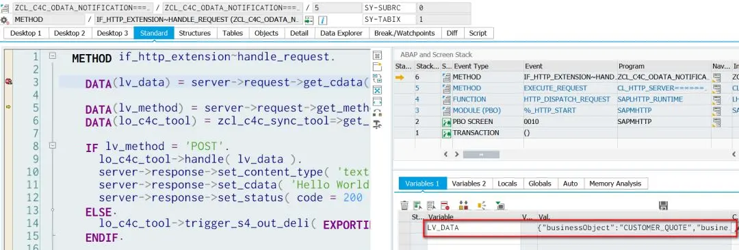Image resolution: width=739 pixels, height=250 pixels.
Task: Click the new tool icon in the vertical toolbar
Action: point(377,66)
